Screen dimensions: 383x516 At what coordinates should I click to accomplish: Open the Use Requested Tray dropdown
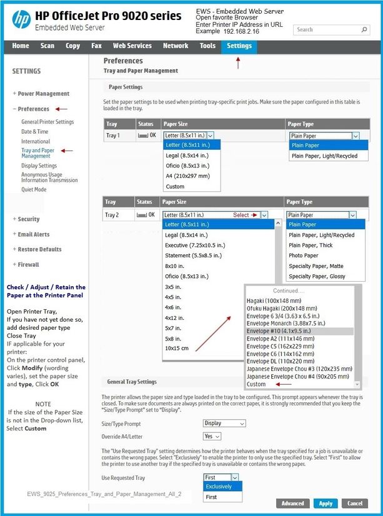click(x=221, y=477)
